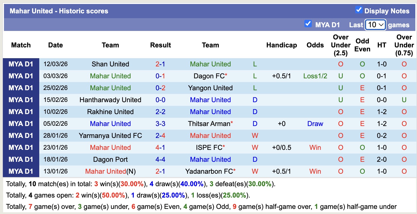This screenshot has width=417, height=214.
Task: Open the Shan United team page
Action: tap(110, 64)
